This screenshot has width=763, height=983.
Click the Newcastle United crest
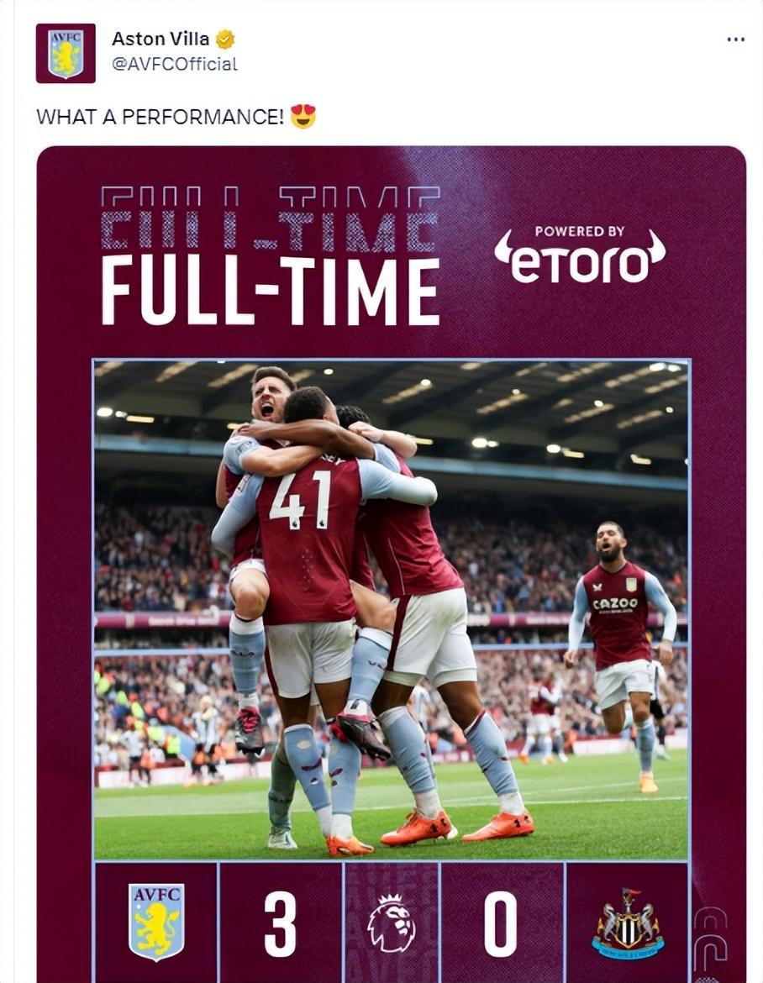(x=628, y=923)
